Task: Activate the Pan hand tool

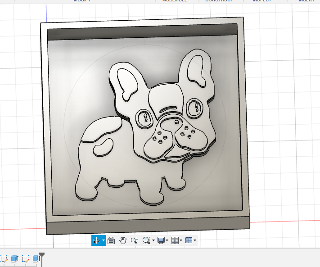Action: coord(123,240)
